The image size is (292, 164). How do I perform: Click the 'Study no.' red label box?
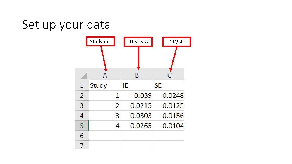point(101,41)
